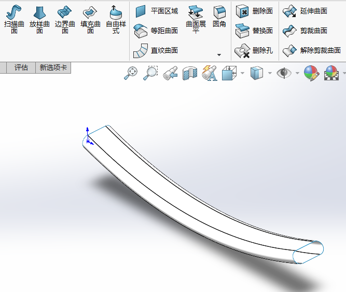This screenshot has width=346, height=292.
Task: Click the 直纹曲面 ruled surface tool
Action: tap(156, 50)
